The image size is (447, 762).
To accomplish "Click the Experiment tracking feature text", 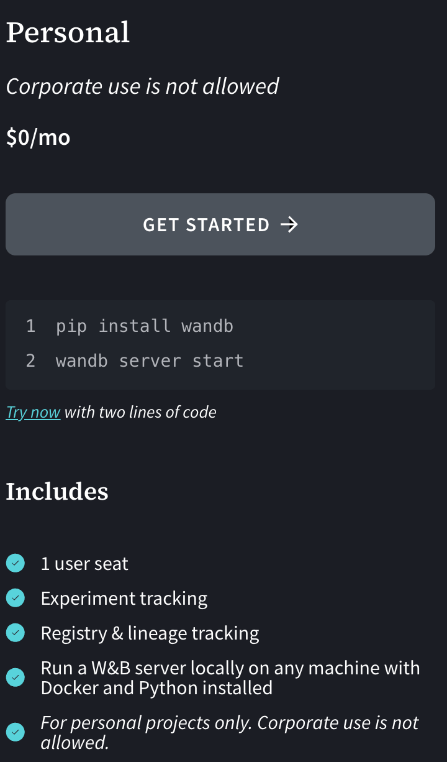I will point(124,599).
